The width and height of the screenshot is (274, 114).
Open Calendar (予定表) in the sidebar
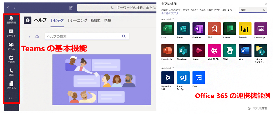(x=11, y=59)
